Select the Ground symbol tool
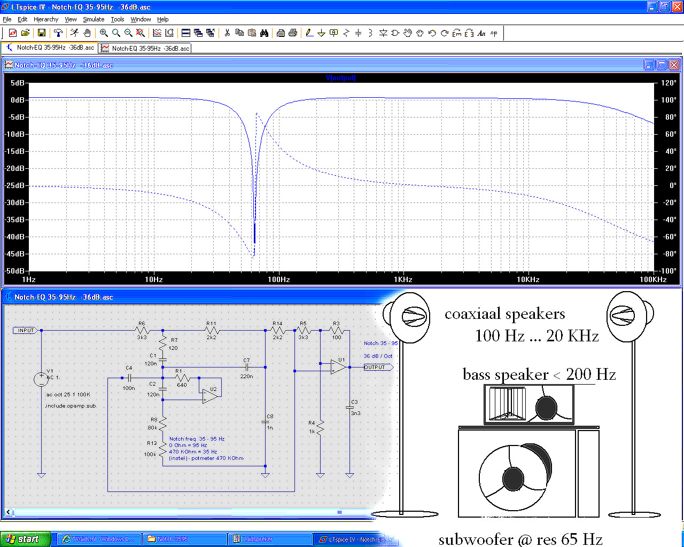The height and width of the screenshot is (547, 684). (x=322, y=33)
